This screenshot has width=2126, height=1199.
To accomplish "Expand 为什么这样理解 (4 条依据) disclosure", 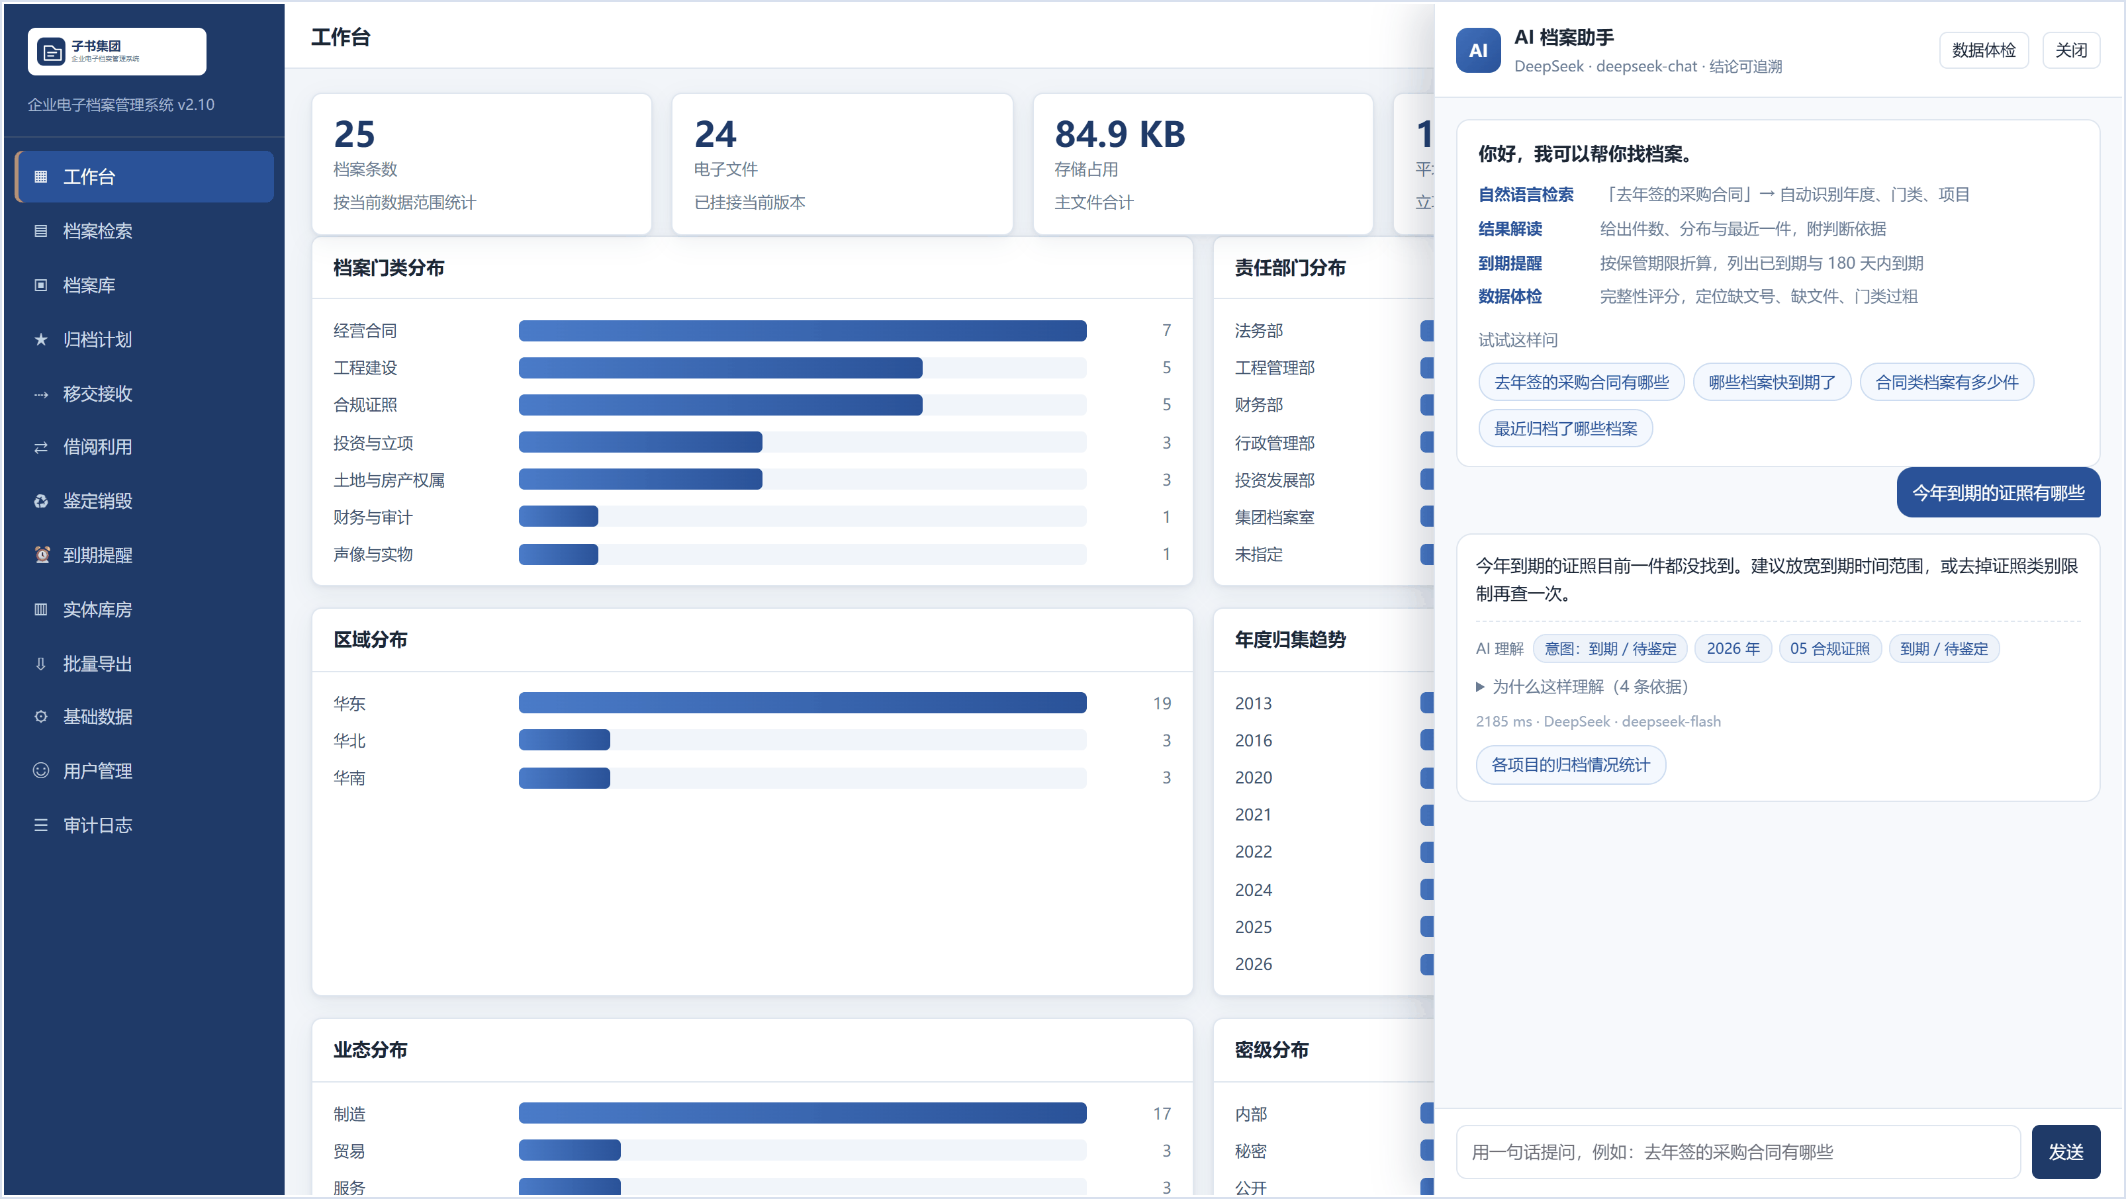I will click(x=1582, y=687).
